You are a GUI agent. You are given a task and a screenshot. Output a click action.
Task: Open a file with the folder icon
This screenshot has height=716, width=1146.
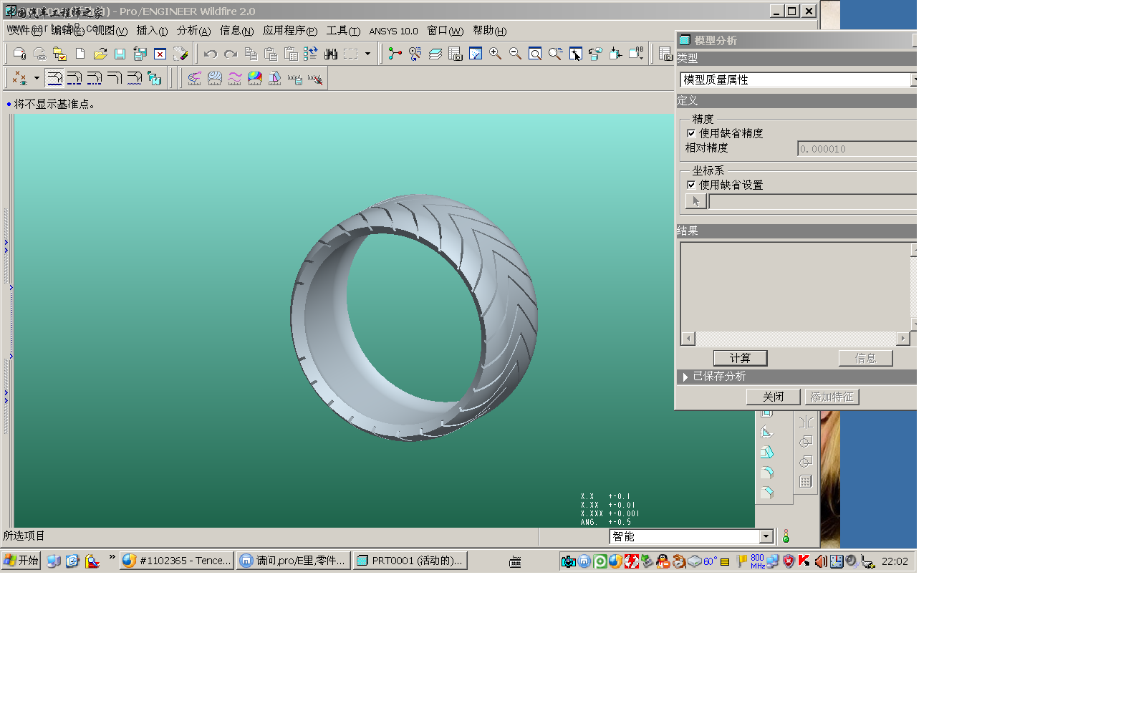pyautogui.click(x=100, y=54)
